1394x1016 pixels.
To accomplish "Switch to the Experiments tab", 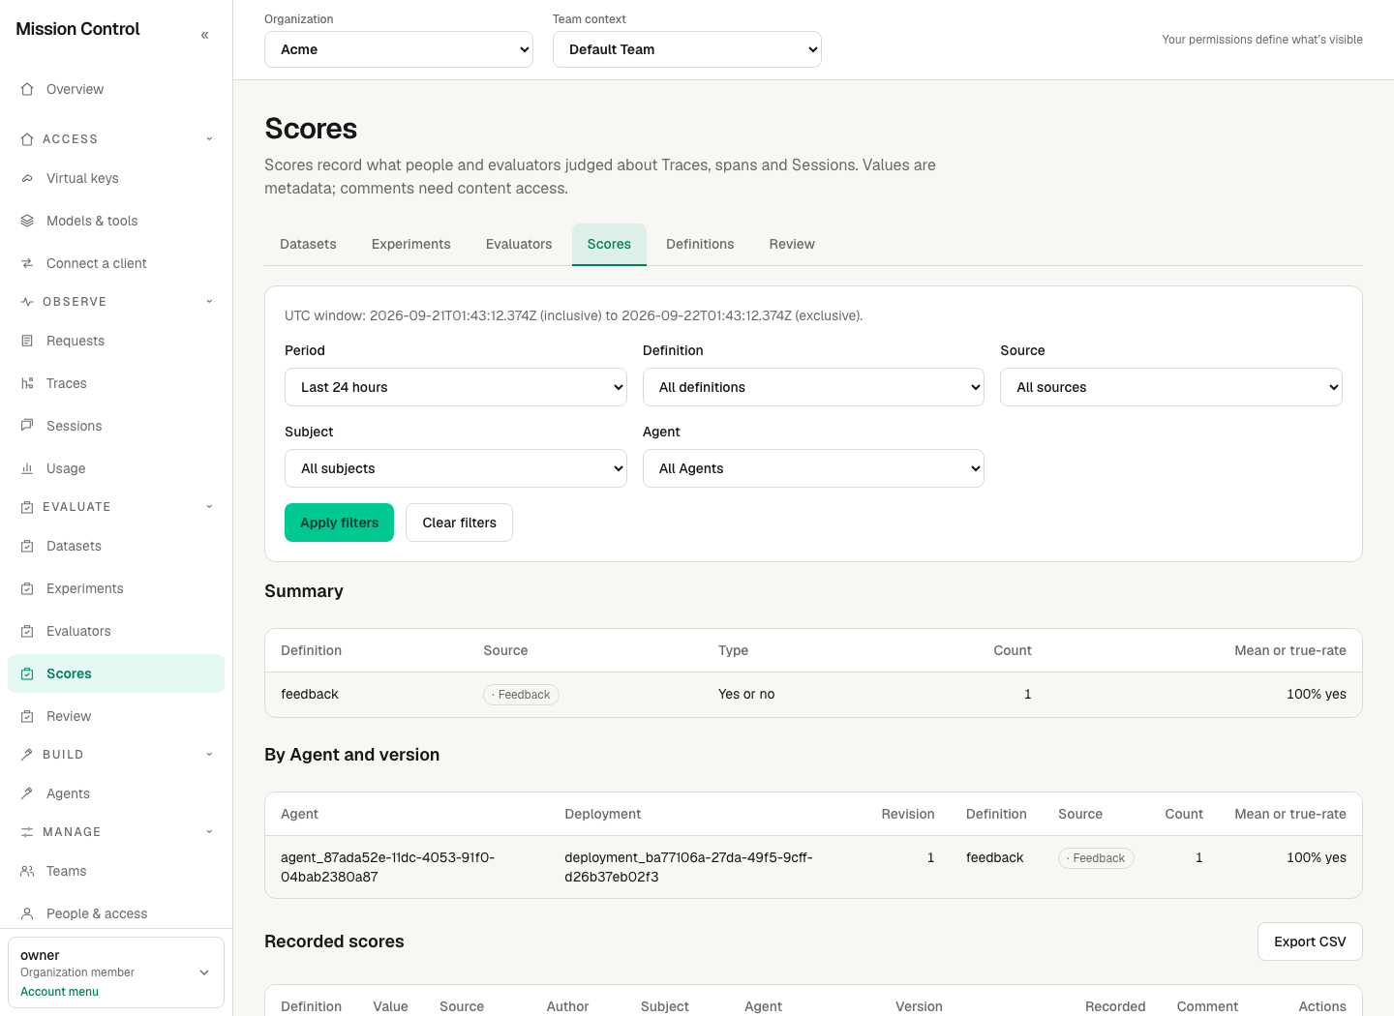I will point(411,244).
